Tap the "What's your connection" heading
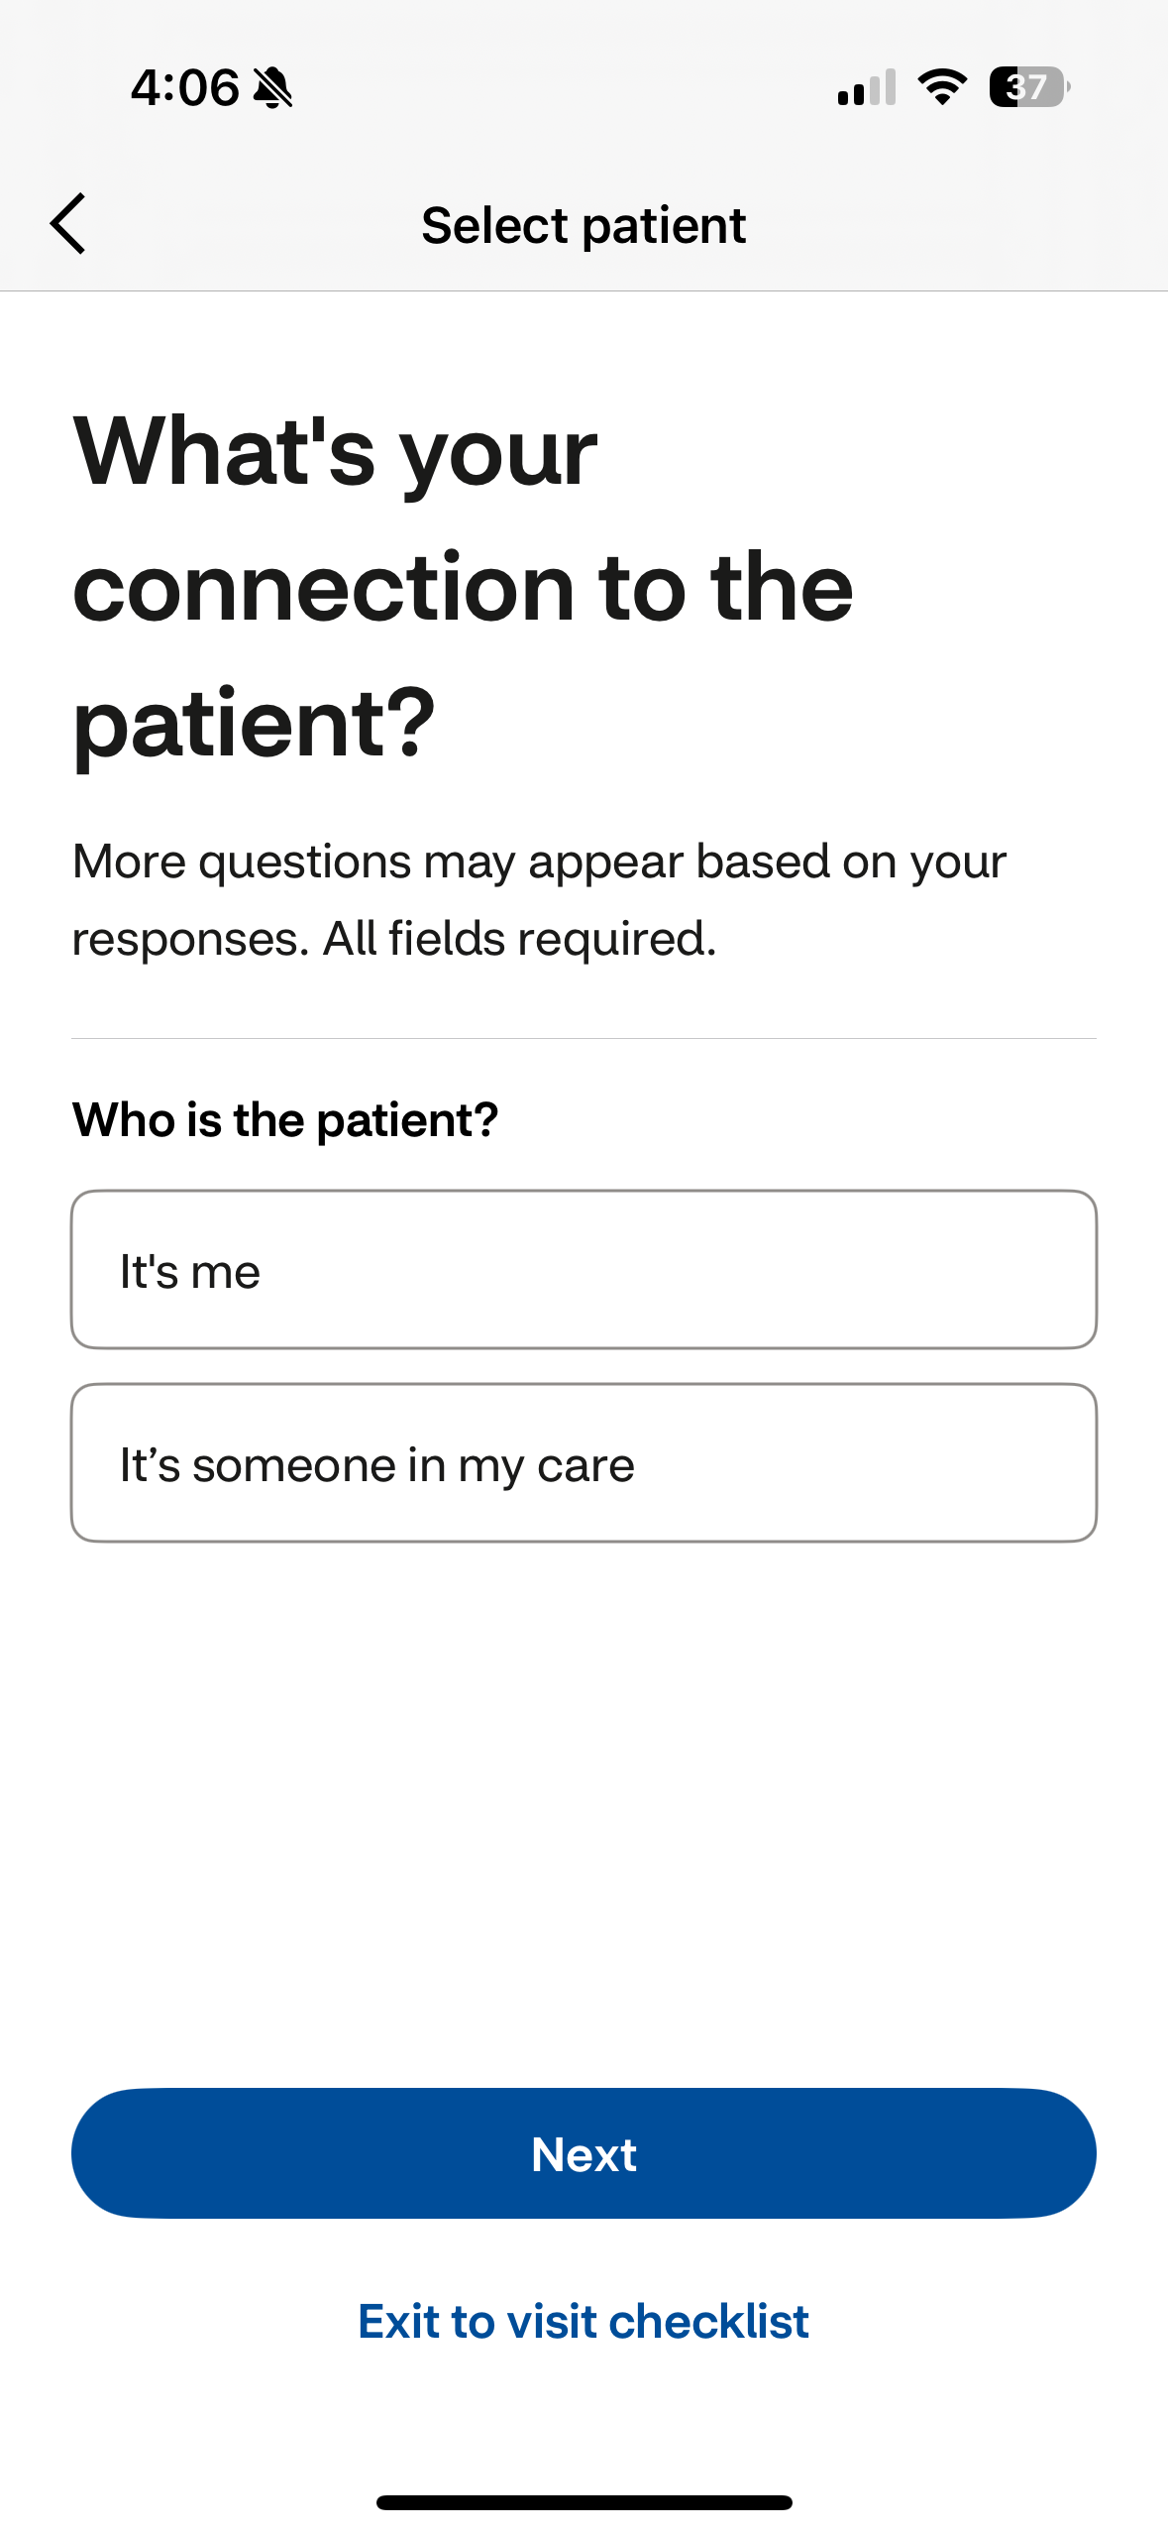Viewport: 1168px width, 2534px height. tap(337, 452)
